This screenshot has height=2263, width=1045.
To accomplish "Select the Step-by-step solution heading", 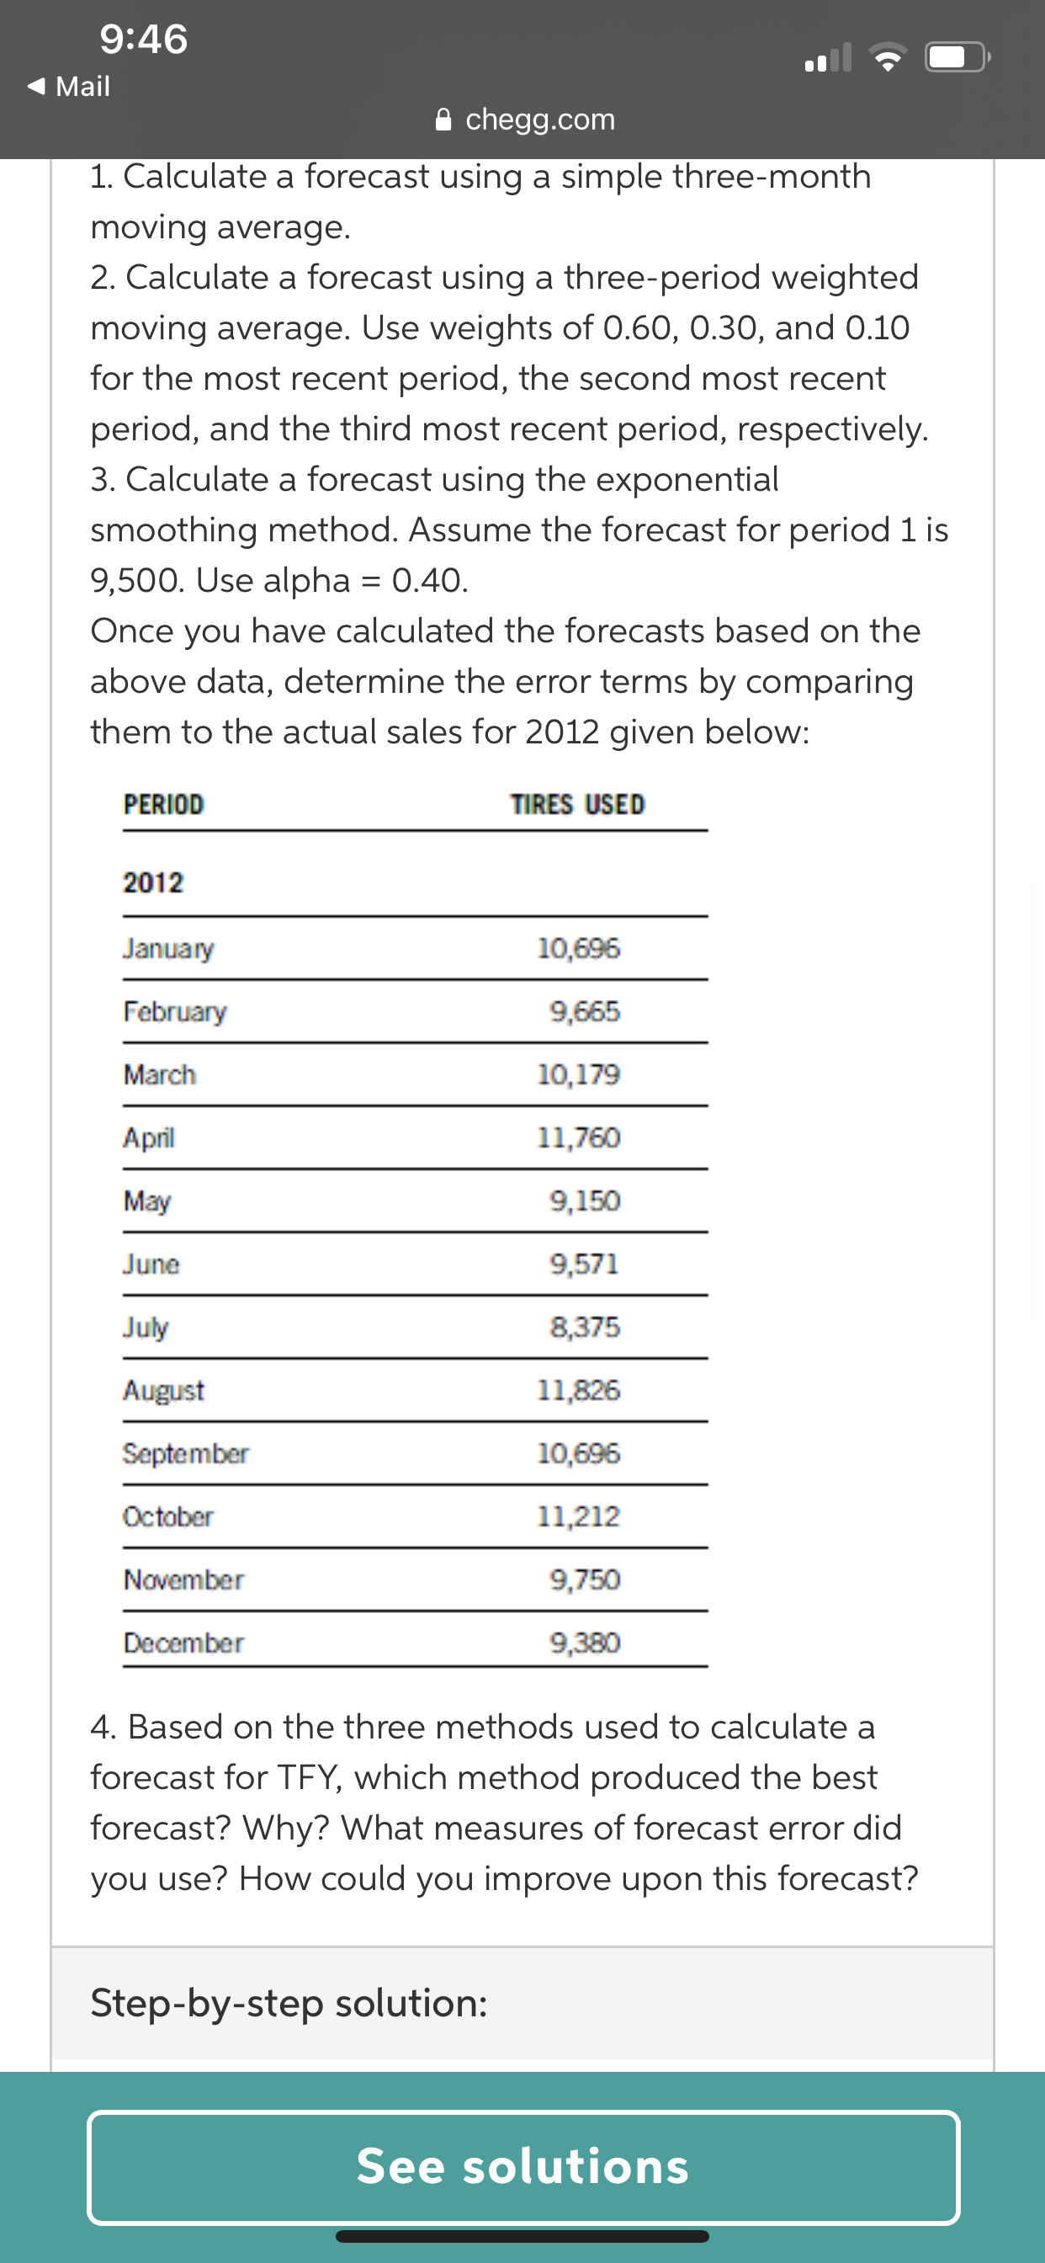I will pos(289,2004).
